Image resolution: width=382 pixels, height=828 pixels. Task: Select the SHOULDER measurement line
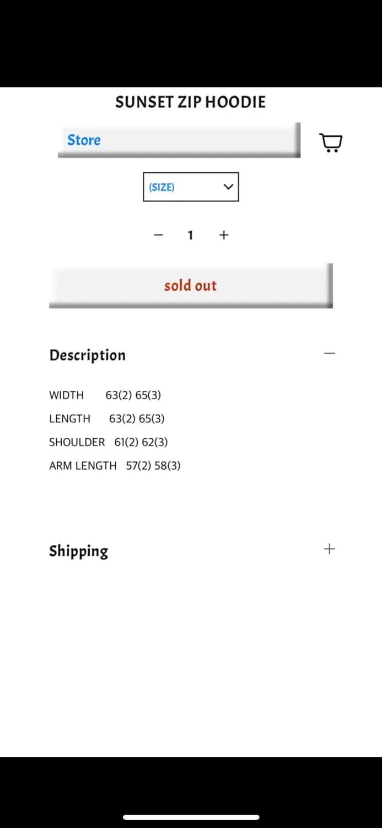[108, 442]
